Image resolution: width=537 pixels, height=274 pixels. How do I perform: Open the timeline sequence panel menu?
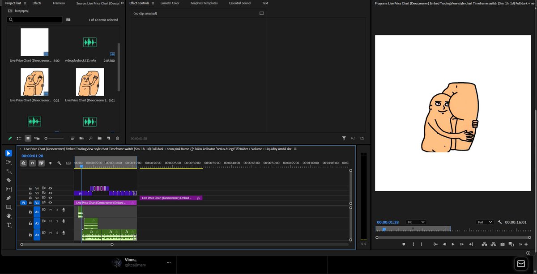coord(295,148)
